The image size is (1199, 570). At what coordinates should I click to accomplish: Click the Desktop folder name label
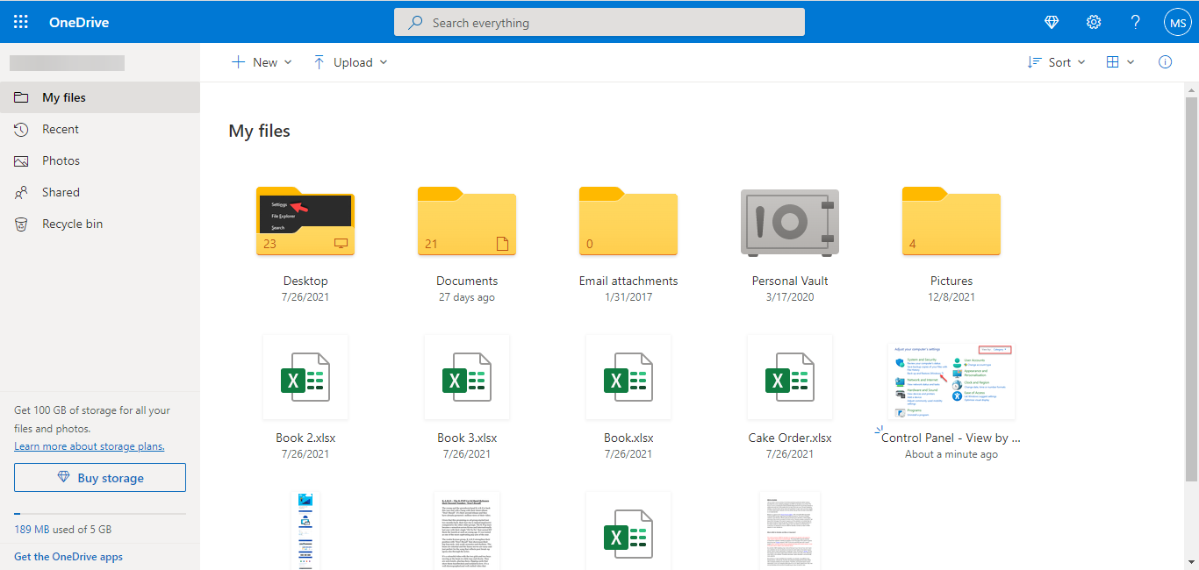pyautogui.click(x=305, y=281)
